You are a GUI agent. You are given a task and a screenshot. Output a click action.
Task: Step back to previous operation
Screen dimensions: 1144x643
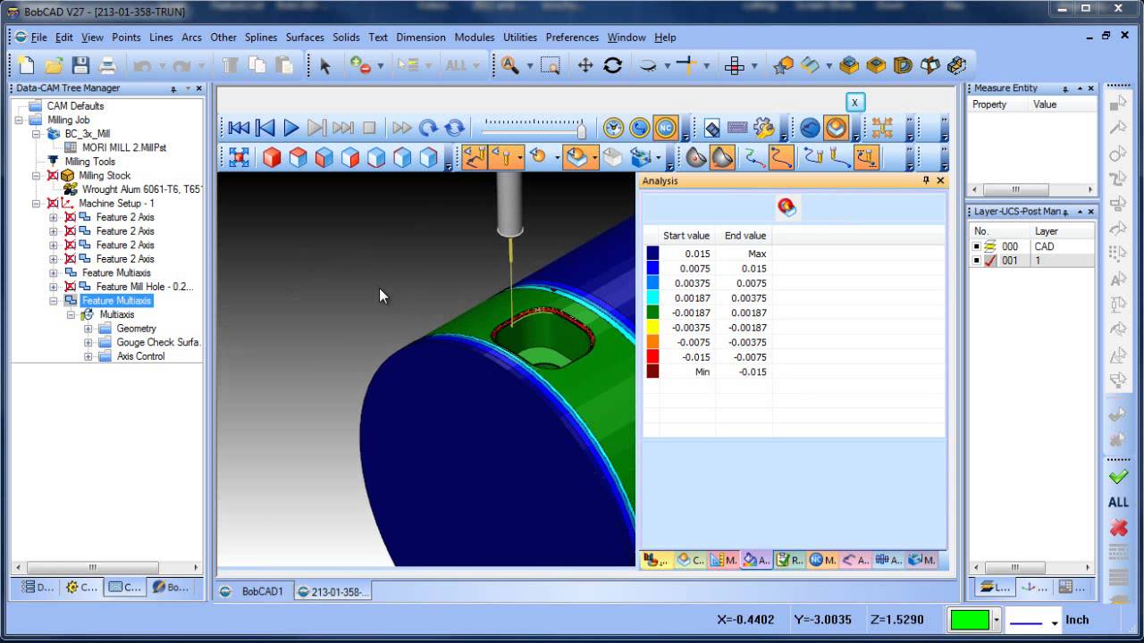click(265, 129)
